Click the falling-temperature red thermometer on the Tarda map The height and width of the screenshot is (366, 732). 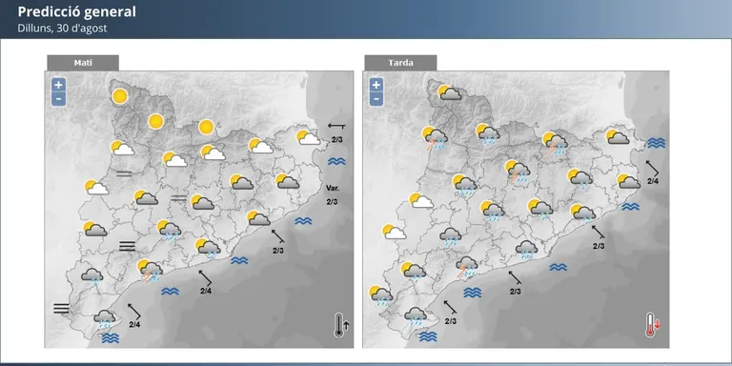point(653,325)
